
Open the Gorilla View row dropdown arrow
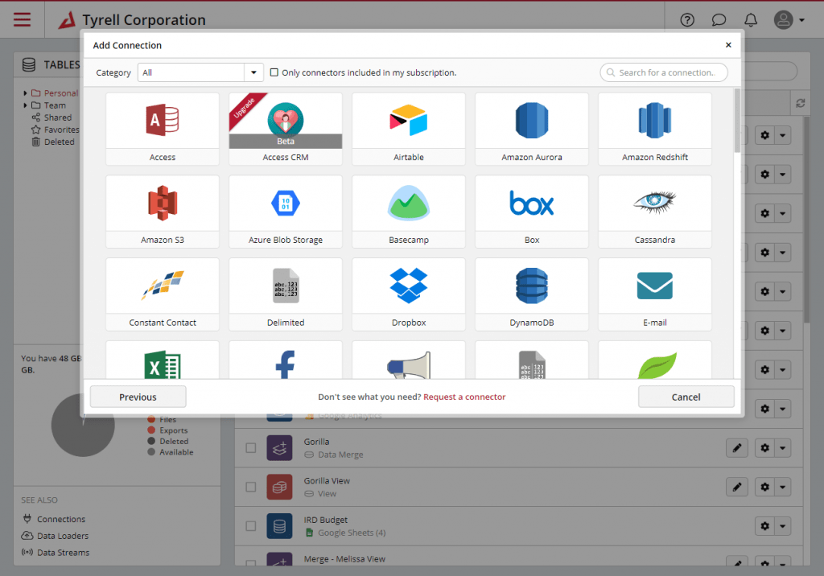coord(782,487)
